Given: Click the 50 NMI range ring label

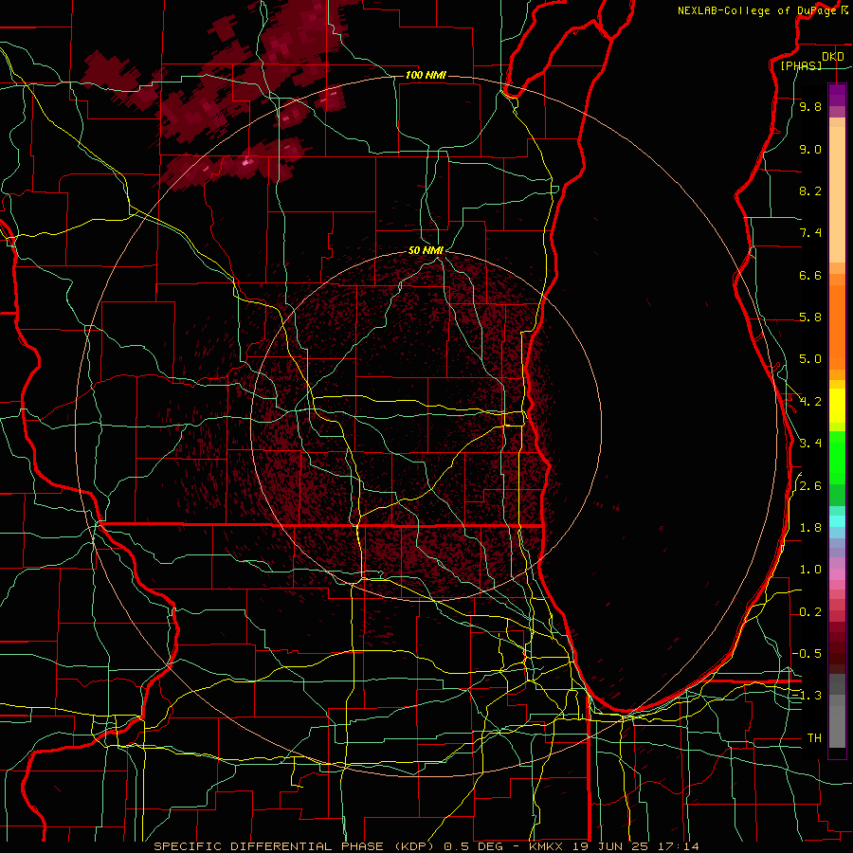Looking at the screenshot, I should 426,250.
